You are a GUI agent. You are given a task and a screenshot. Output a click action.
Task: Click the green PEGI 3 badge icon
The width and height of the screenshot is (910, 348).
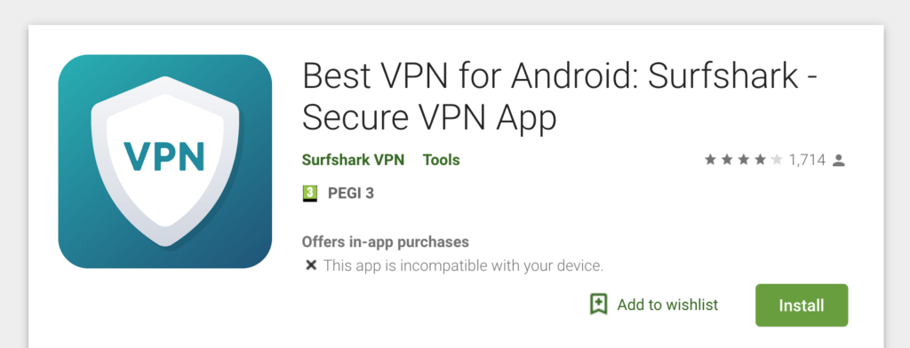point(310,194)
